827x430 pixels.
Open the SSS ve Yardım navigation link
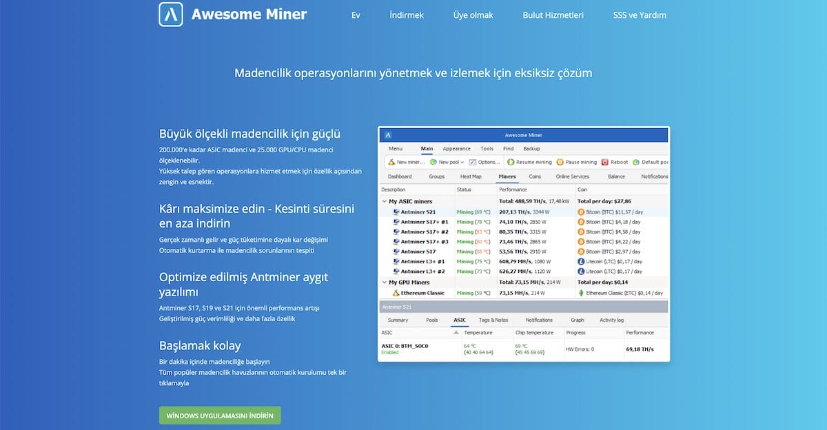pyautogui.click(x=640, y=15)
